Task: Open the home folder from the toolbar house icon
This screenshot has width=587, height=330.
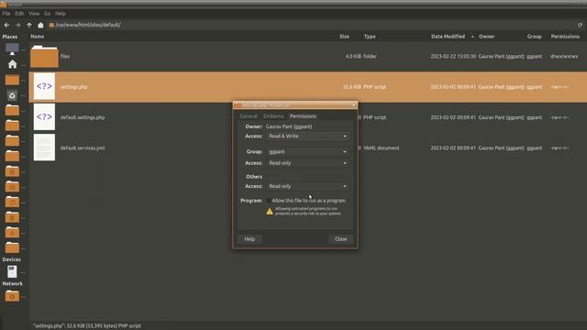Action: tap(40, 25)
